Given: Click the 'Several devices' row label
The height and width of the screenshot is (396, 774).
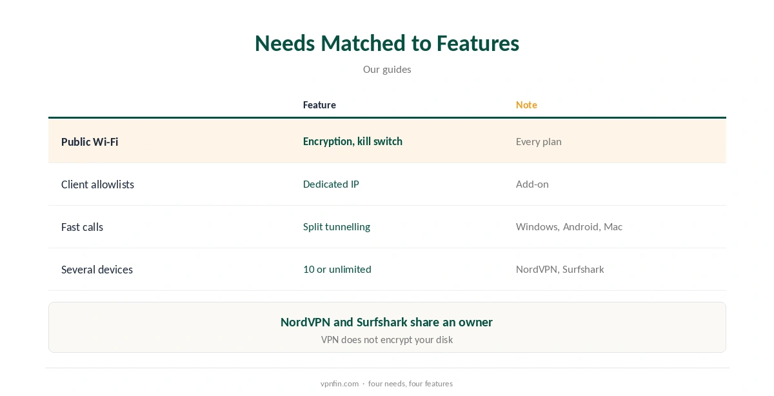Looking at the screenshot, I should point(97,270).
